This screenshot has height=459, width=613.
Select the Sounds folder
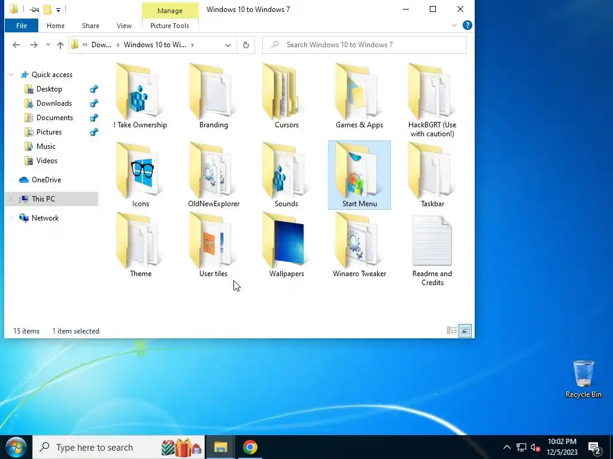pos(286,175)
